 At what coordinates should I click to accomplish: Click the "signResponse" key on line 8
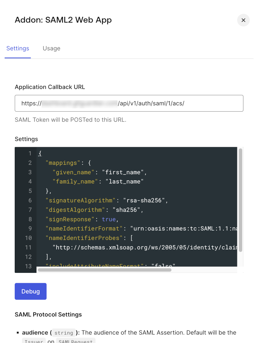coord(70,219)
